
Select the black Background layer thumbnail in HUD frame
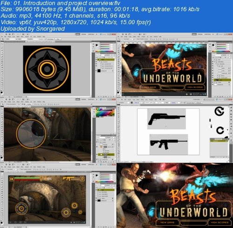99,201
